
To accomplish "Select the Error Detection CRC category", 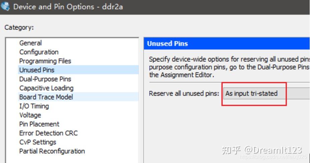I will pyautogui.click(x=48, y=133).
